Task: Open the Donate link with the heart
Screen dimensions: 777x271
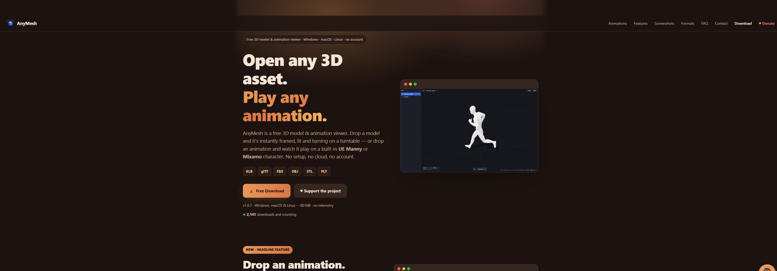Action: 766,23
